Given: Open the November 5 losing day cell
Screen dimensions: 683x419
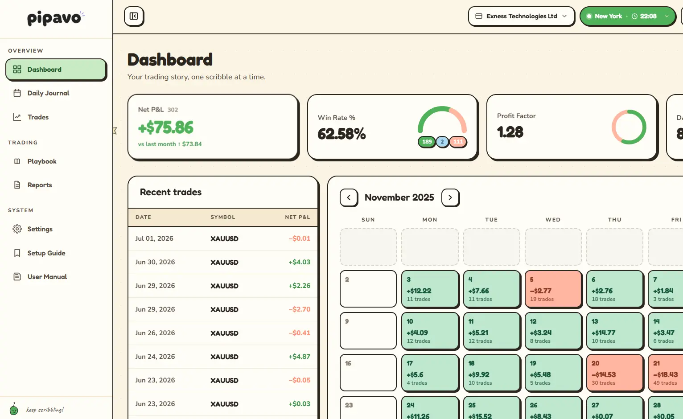Looking at the screenshot, I should coord(553,289).
